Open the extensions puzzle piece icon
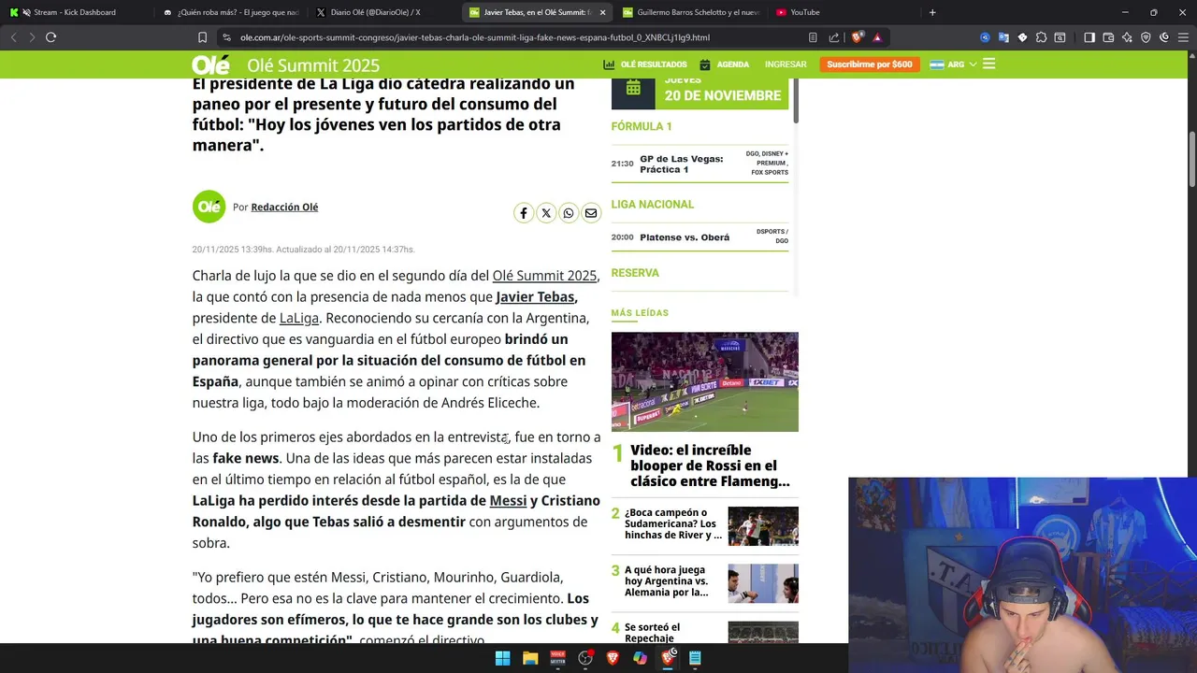 pos(1041,37)
